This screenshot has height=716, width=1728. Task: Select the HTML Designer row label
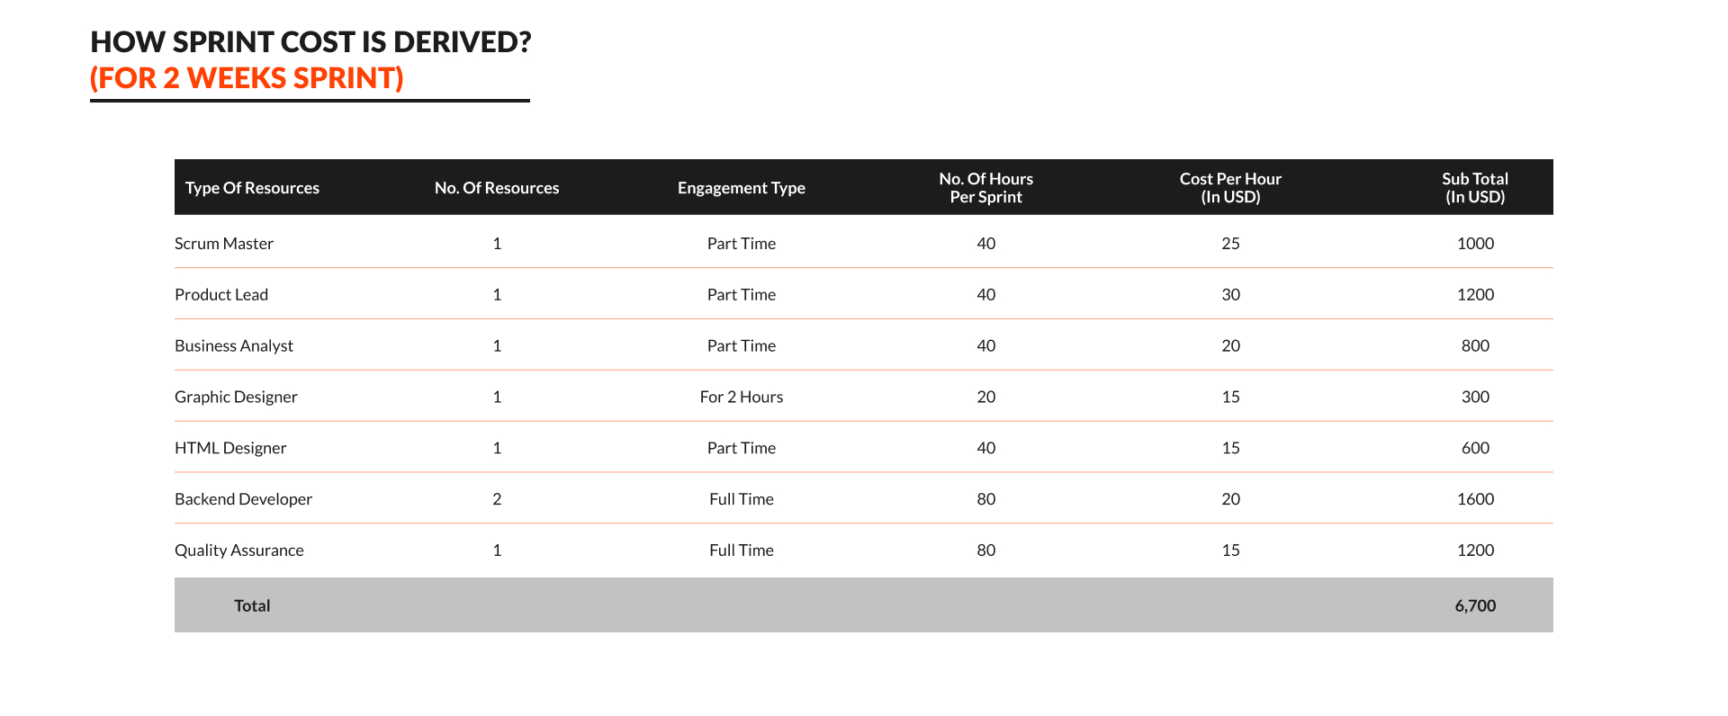tap(230, 449)
